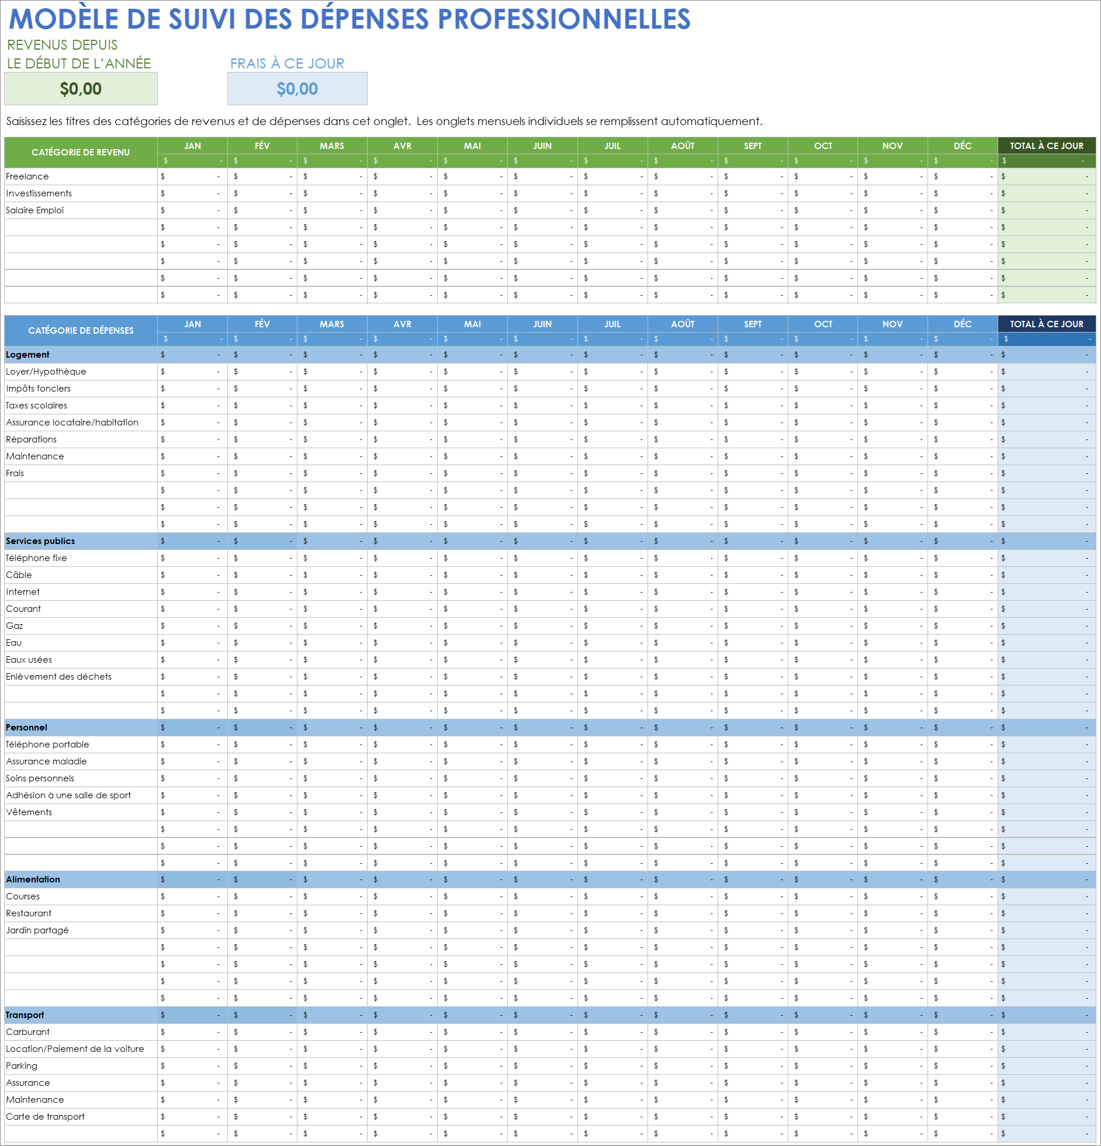Click green TOTAL À CE JOUR header
Screen dimensions: 1101x1146
pos(1047,146)
